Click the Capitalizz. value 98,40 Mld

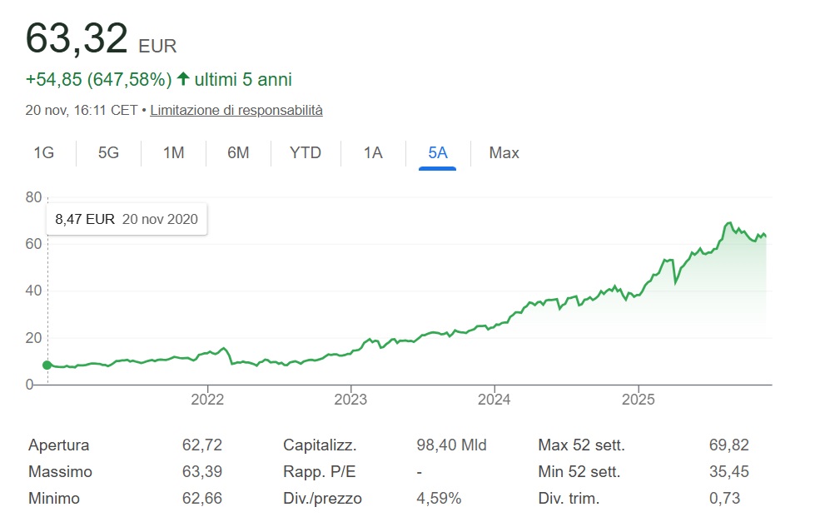click(451, 445)
